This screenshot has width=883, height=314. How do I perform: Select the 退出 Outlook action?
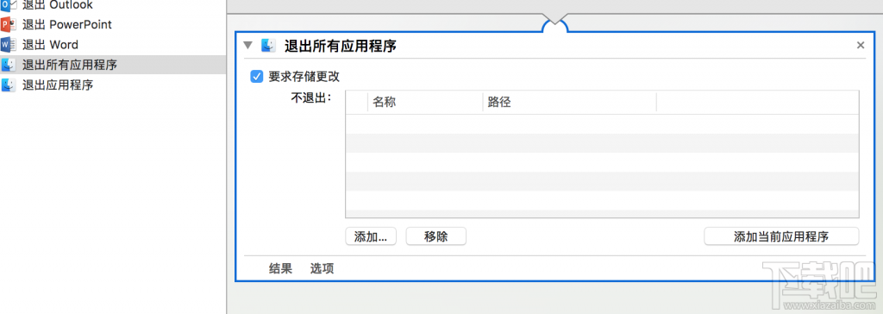click(58, 5)
